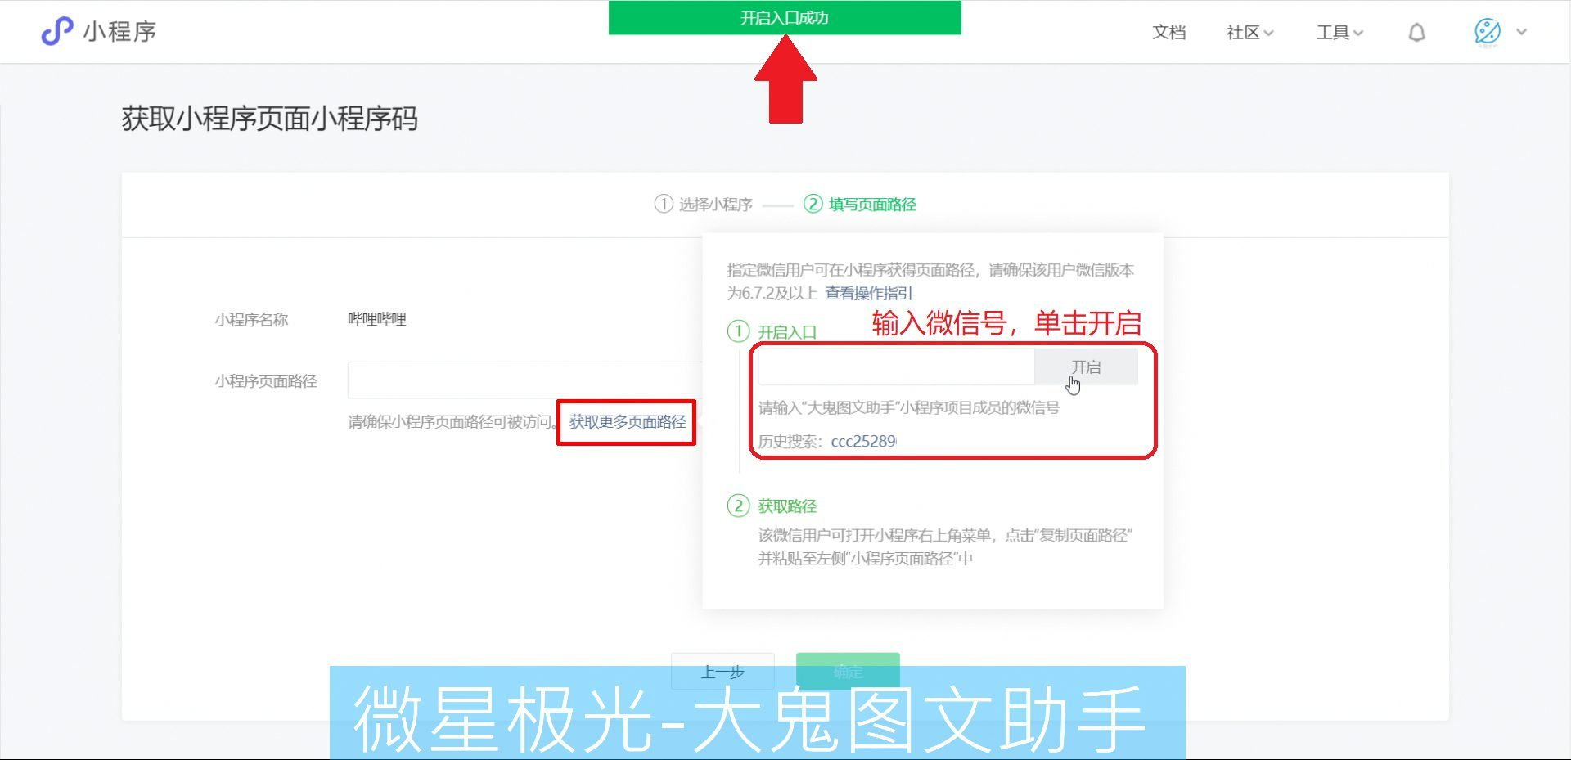Expand the 工具 dropdown

click(1339, 33)
